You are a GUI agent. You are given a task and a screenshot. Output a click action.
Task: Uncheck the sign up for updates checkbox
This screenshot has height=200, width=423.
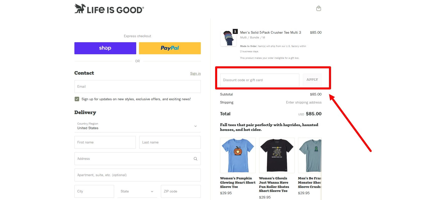(x=77, y=99)
